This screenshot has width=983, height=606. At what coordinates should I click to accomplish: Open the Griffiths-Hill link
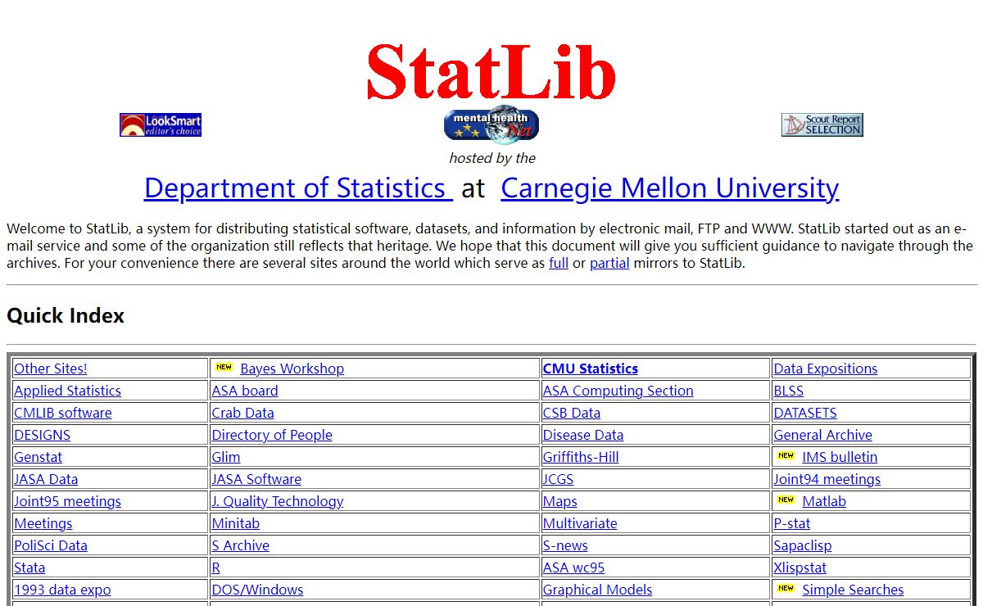pos(581,457)
